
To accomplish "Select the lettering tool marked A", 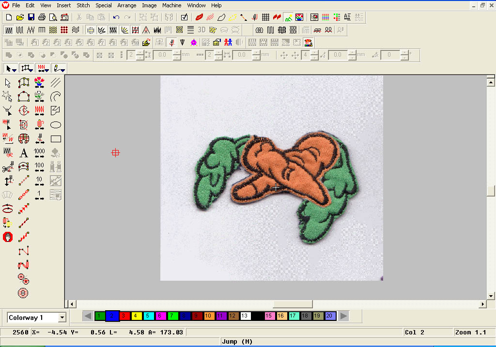I will click(x=24, y=153).
